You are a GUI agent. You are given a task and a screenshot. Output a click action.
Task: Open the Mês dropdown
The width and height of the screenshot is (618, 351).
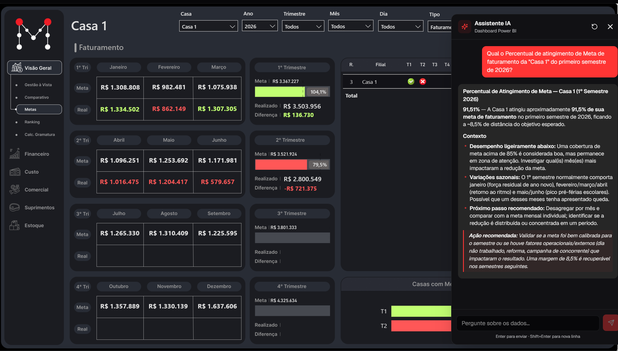click(350, 26)
